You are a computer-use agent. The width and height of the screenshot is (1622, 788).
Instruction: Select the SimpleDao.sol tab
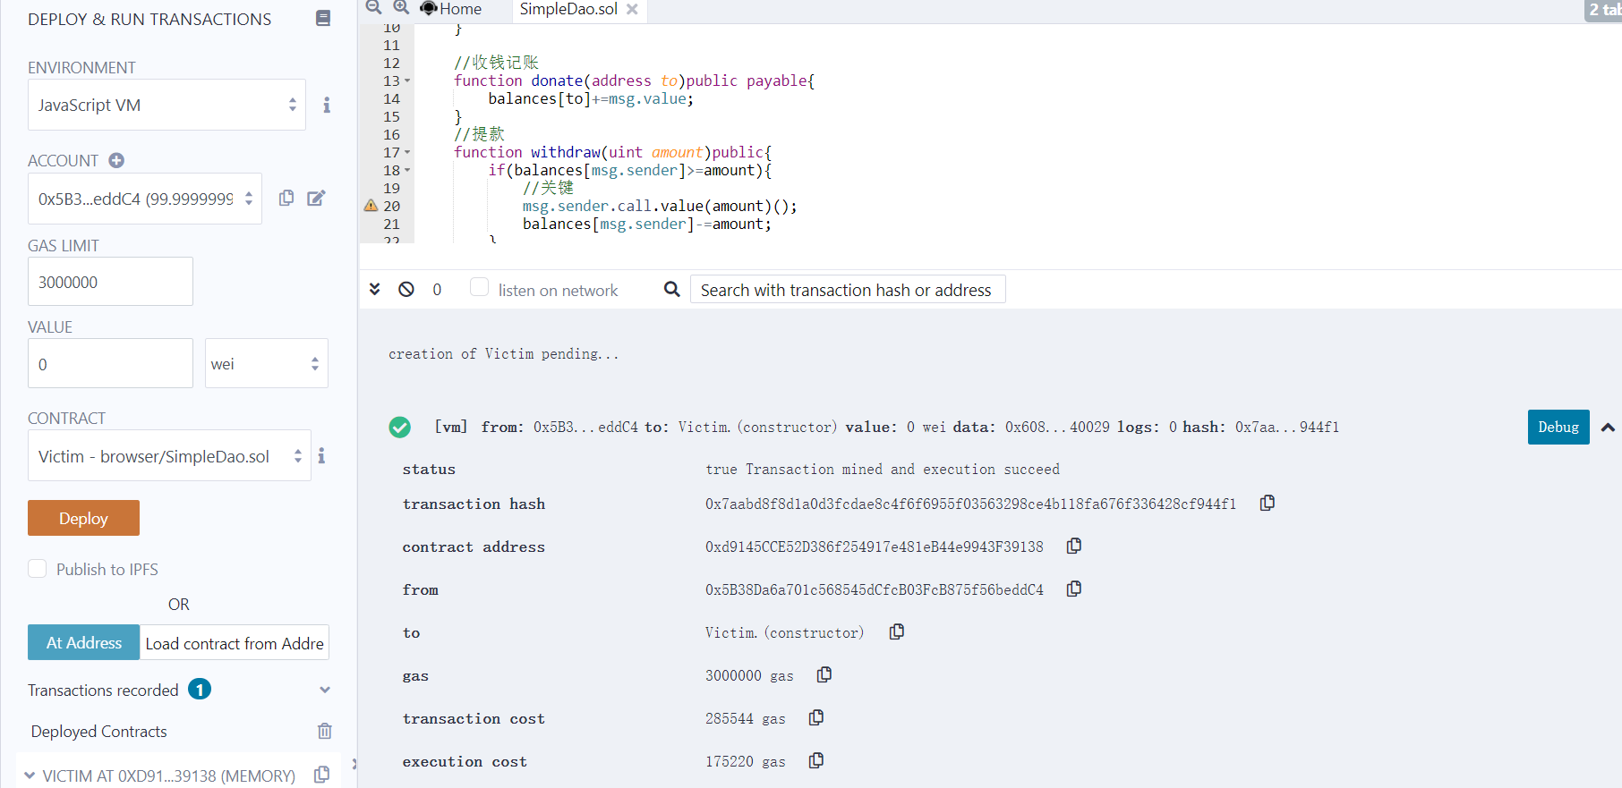click(x=568, y=9)
